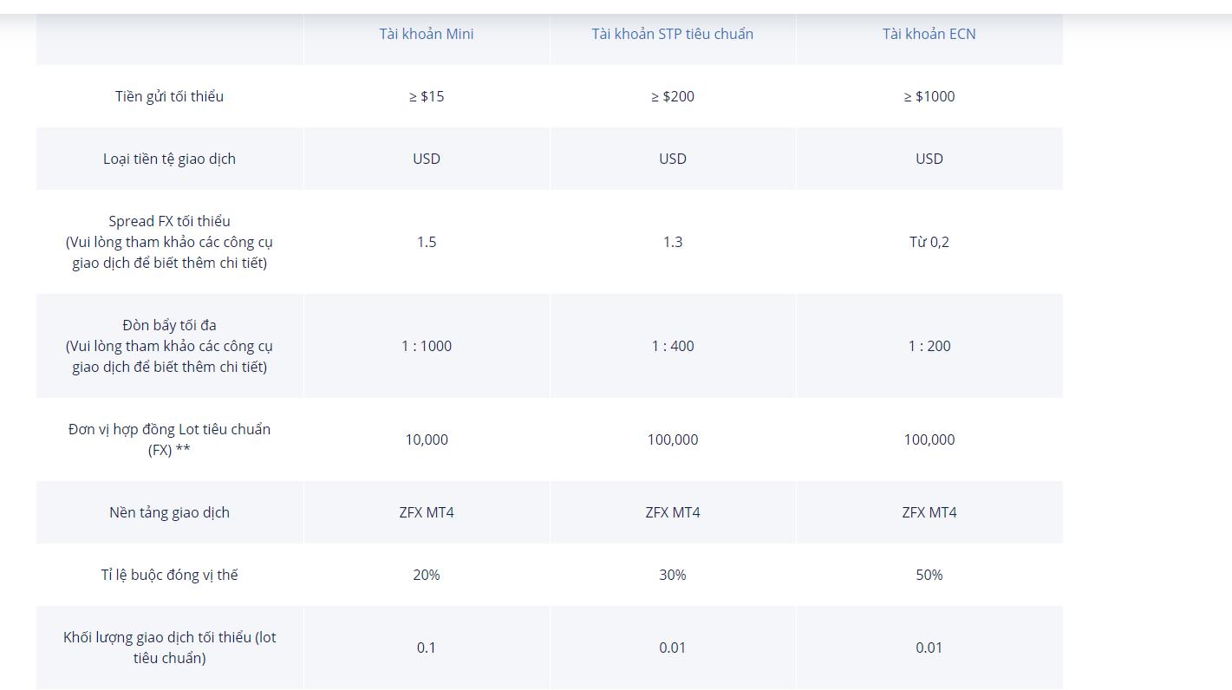Click 0.01 in the STP tiêu chuẩn column

pos(673,648)
